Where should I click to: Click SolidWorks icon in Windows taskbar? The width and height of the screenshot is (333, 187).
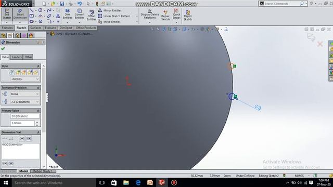[162, 182]
